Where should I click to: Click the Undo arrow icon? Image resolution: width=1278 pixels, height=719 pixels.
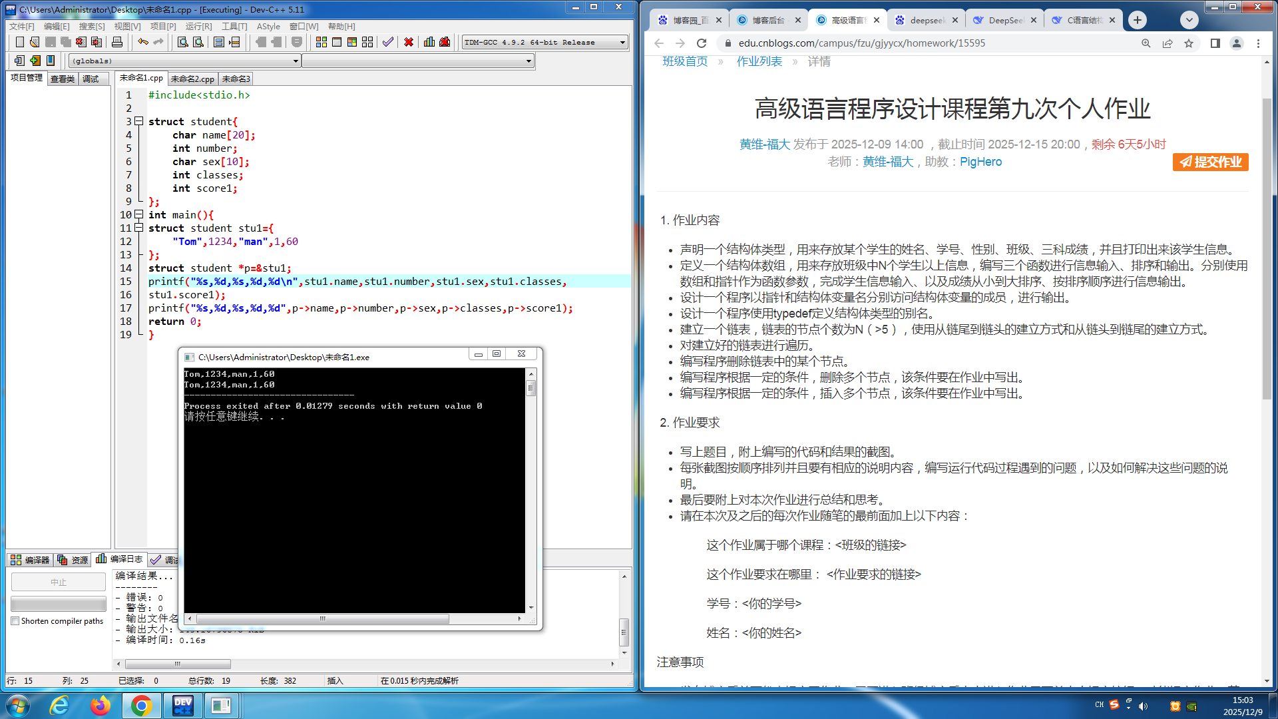[143, 42]
